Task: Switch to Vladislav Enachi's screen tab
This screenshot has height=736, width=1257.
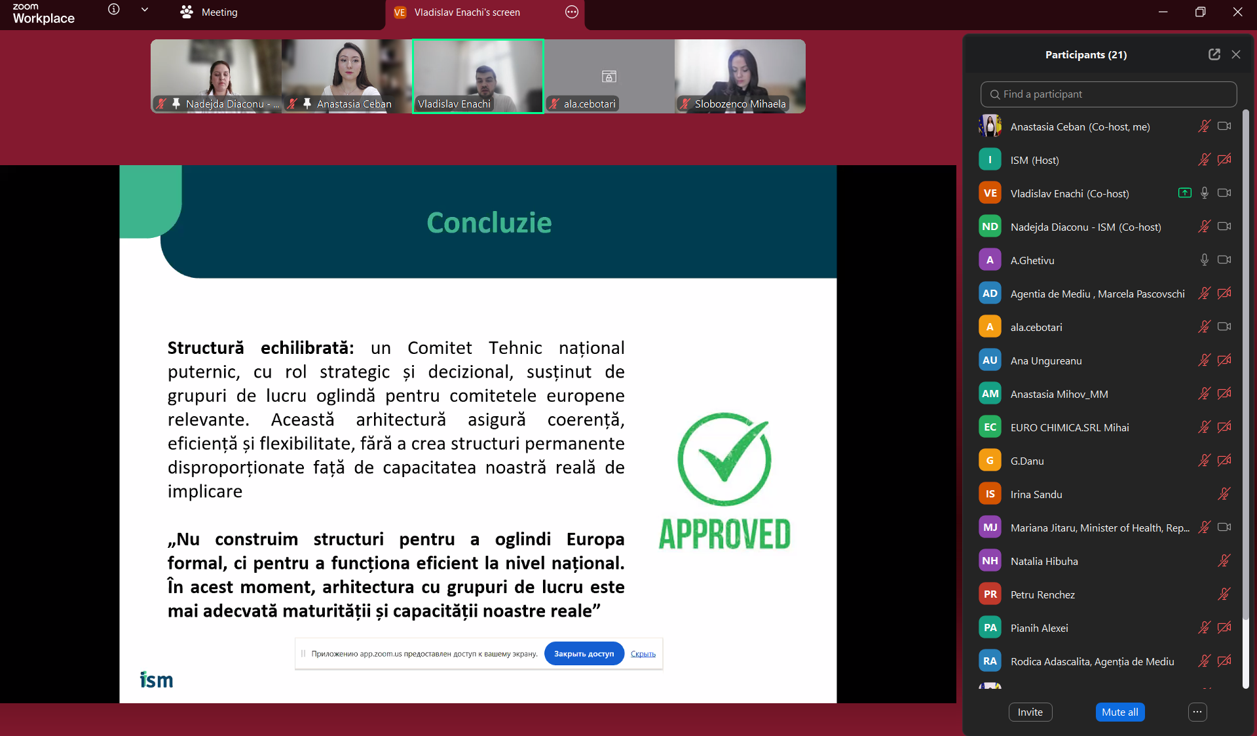Action: [466, 12]
